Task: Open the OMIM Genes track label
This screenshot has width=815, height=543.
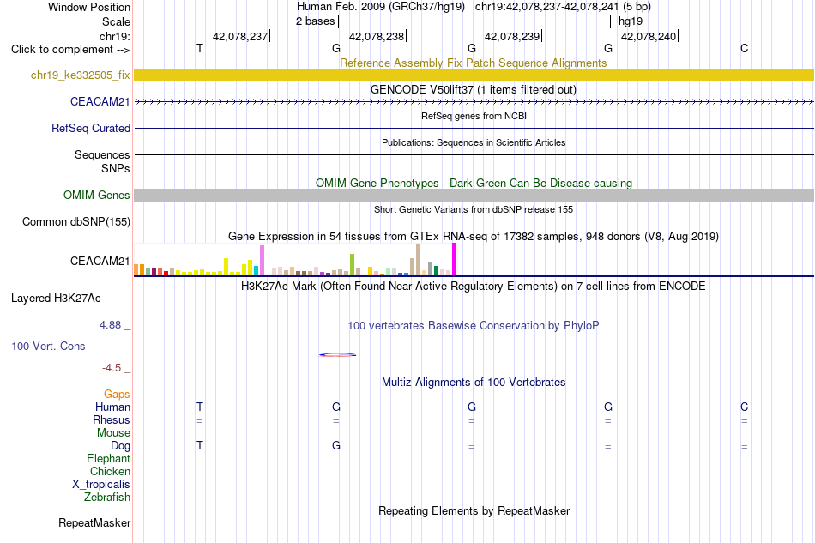Action: pos(96,196)
